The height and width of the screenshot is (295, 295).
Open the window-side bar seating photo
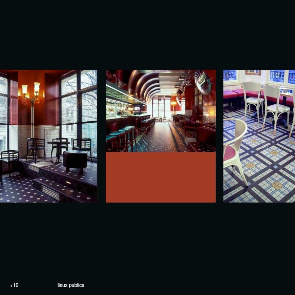[48, 136]
